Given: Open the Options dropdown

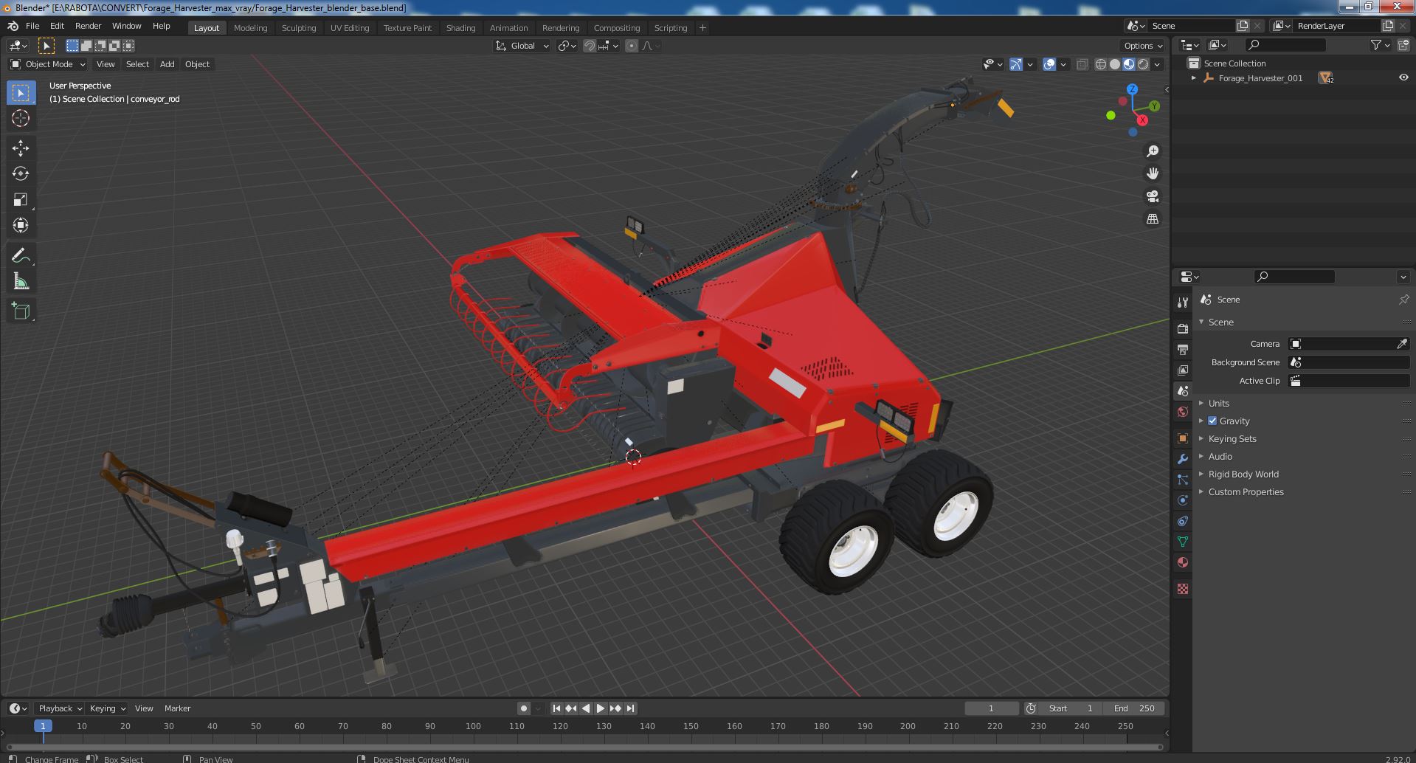Looking at the screenshot, I should [1143, 46].
